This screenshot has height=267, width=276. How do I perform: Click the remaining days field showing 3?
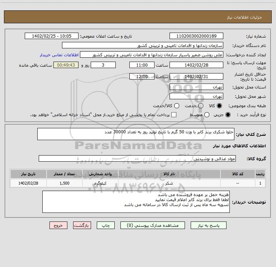[103, 65]
